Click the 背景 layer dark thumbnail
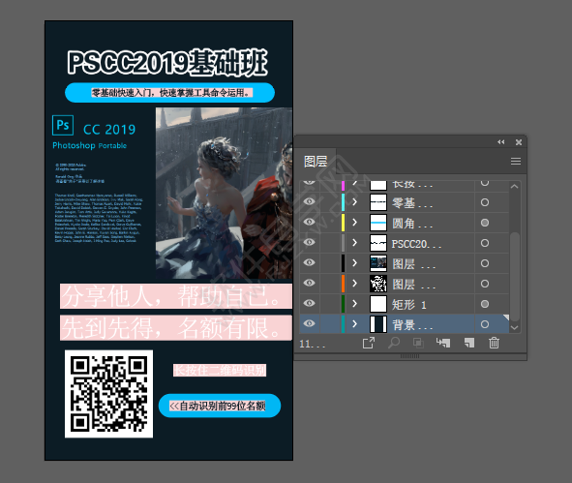The width and height of the screenshot is (572, 483). 378,324
